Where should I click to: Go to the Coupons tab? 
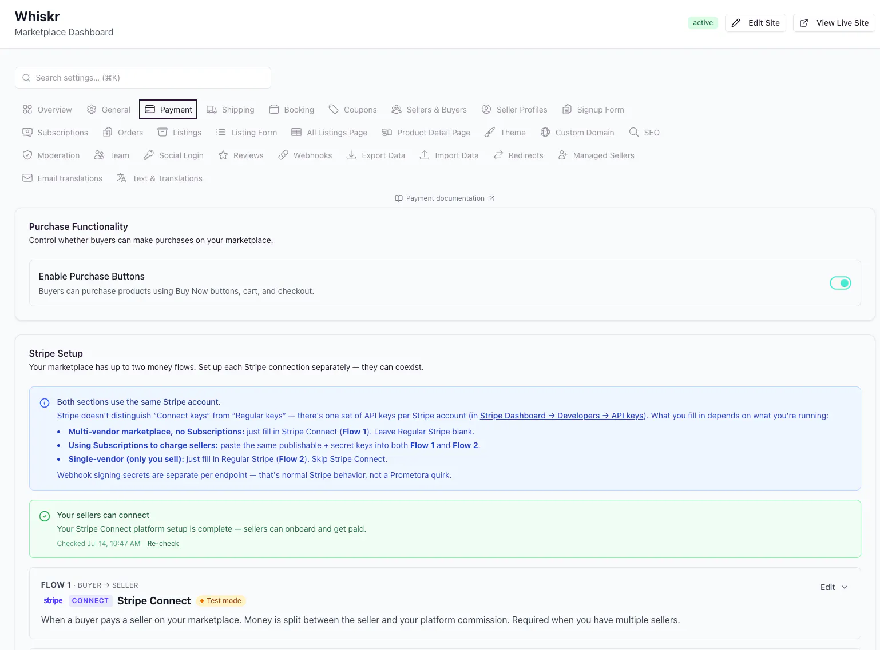(x=352, y=109)
